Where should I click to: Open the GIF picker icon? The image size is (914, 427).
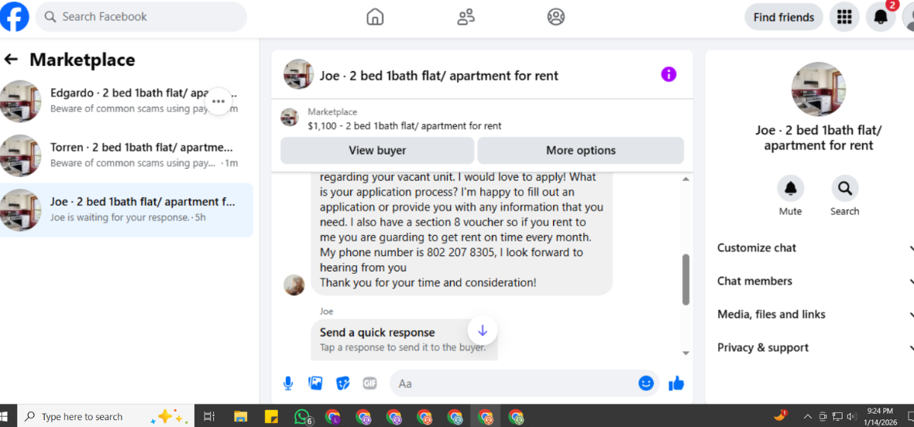pos(369,384)
